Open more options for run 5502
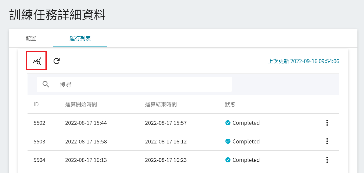Screen dimensions: 364x173 pos(327,123)
